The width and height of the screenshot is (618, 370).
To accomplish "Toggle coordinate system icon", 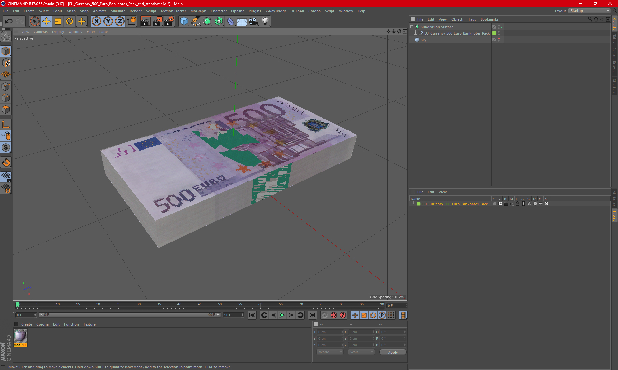I will (131, 21).
